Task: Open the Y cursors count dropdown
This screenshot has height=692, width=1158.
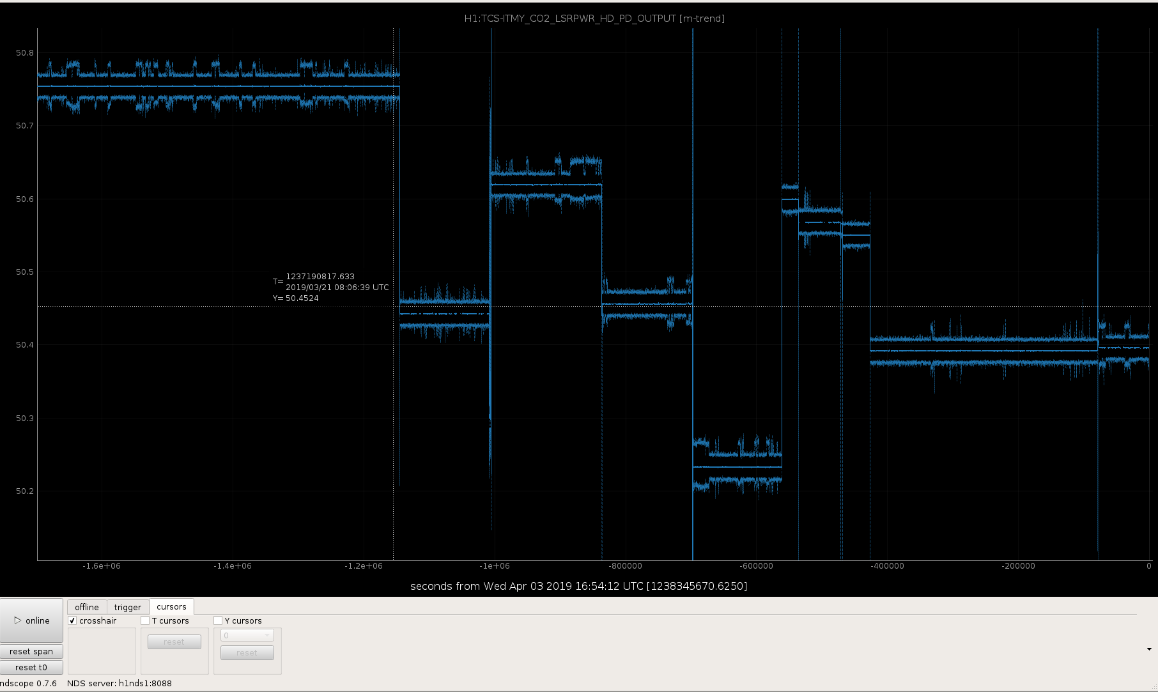Action: [247, 635]
